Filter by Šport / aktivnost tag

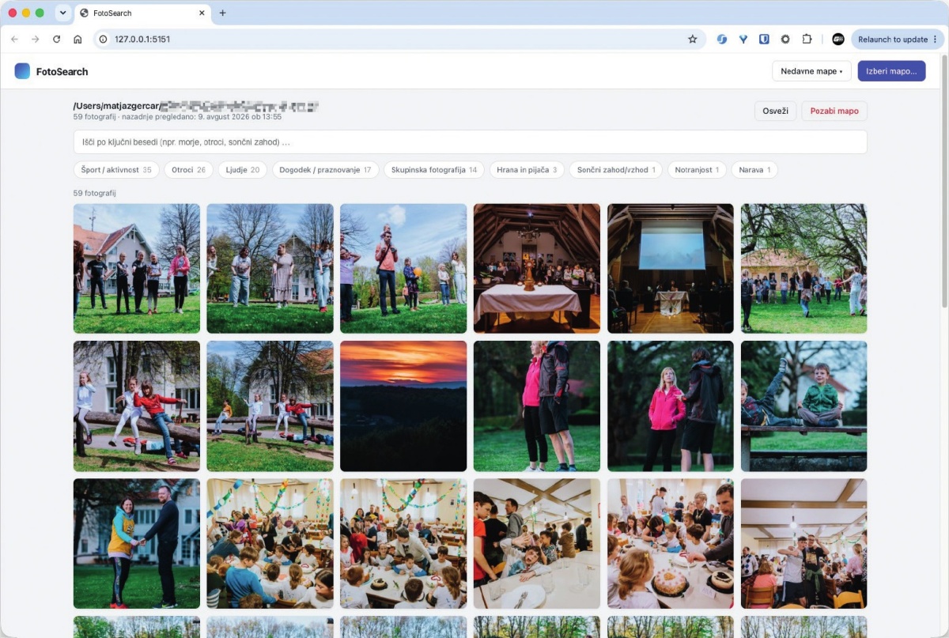click(x=116, y=170)
